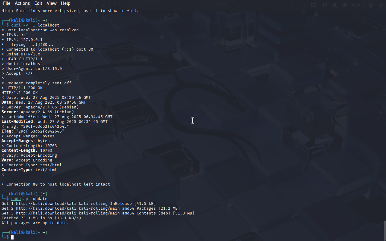Click the terminal vertical scrollbar thumb
386x241 pixels.
point(384,230)
